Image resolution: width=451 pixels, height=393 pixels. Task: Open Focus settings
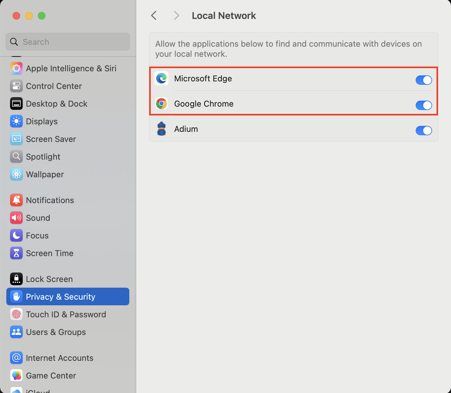tap(68, 236)
